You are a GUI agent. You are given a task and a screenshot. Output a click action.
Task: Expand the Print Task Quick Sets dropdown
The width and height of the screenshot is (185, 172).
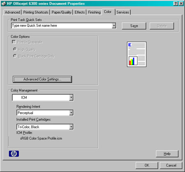[x=114, y=26]
